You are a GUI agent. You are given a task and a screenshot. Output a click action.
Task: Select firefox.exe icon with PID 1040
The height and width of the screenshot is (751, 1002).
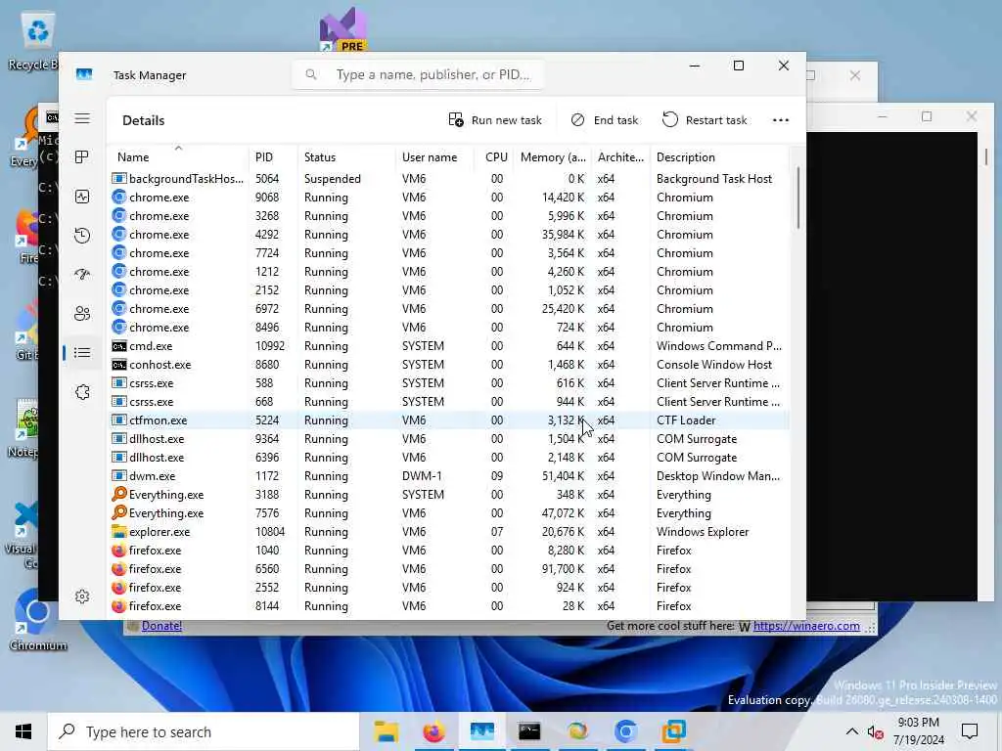(x=118, y=550)
